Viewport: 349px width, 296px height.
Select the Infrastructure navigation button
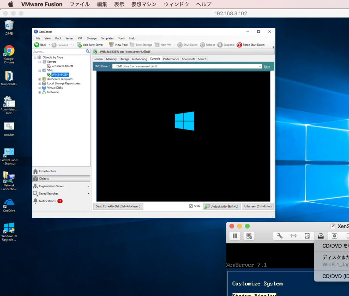point(61,171)
